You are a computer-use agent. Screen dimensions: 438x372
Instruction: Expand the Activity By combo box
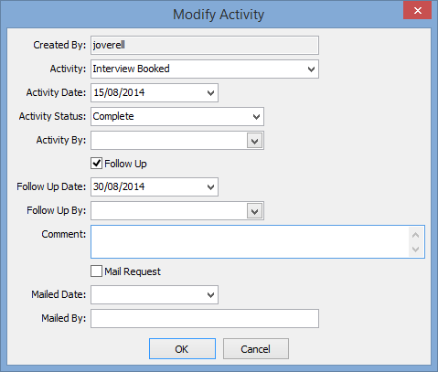tap(254, 141)
